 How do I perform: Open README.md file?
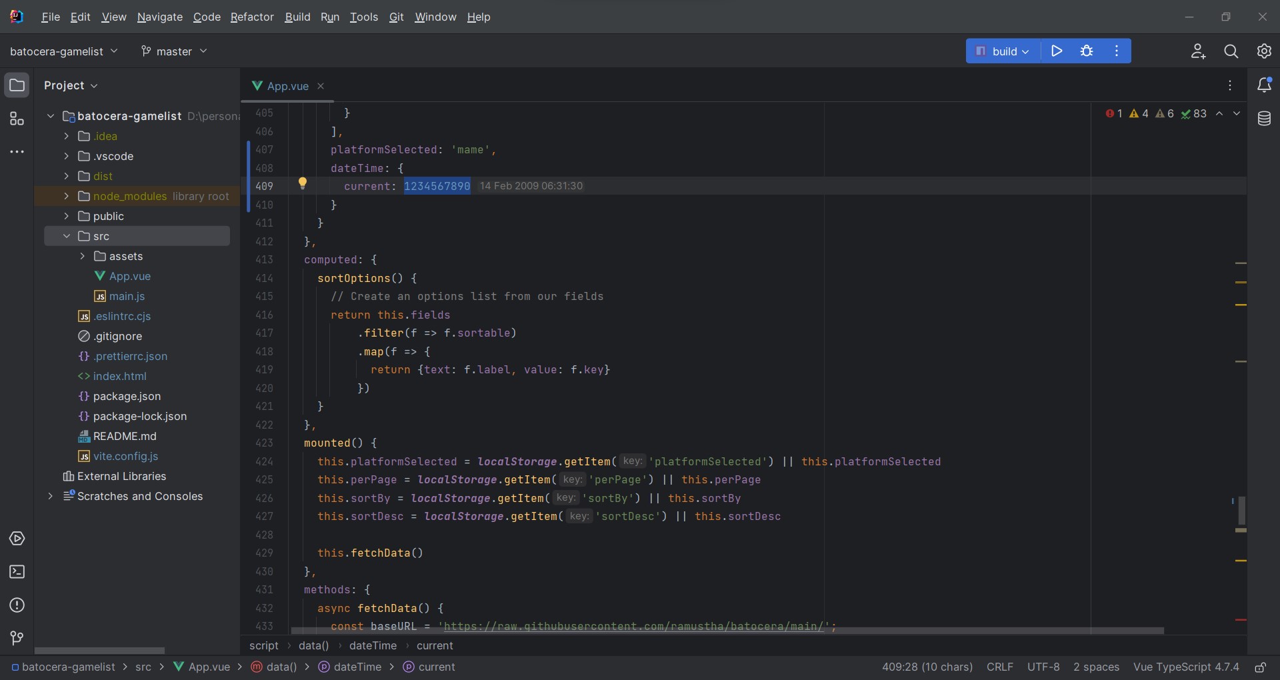click(125, 436)
